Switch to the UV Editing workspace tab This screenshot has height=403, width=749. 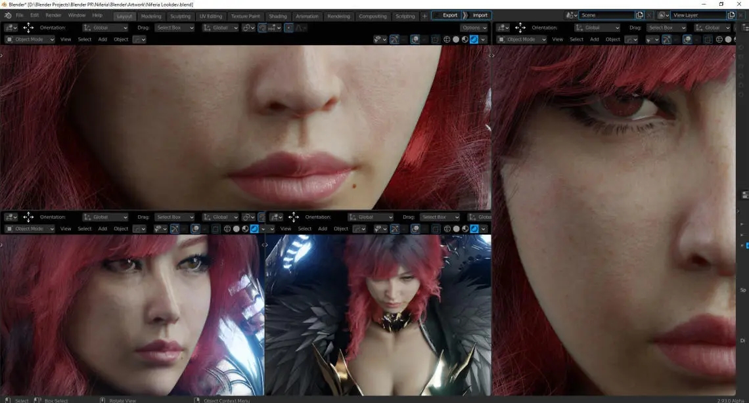tap(211, 16)
